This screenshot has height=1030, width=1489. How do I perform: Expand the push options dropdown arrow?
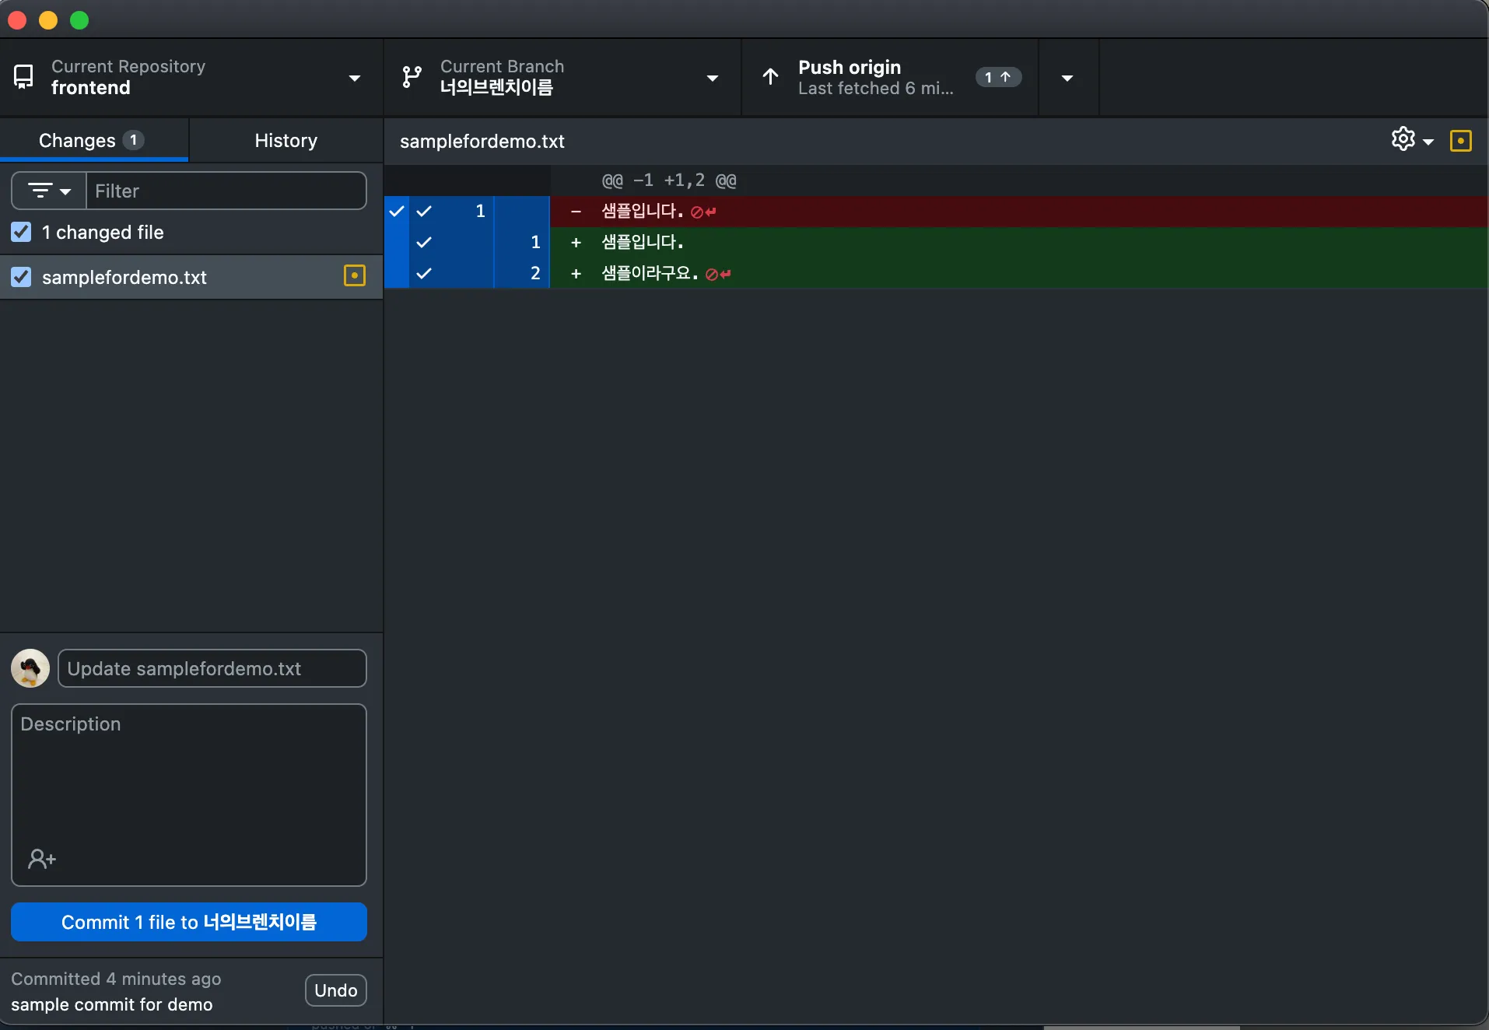(x=1068, y=78)
